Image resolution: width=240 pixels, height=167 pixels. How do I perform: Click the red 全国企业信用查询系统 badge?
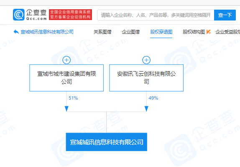click(x=70, y=15)
